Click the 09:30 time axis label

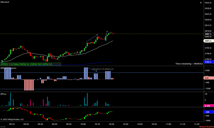(40, 124)
